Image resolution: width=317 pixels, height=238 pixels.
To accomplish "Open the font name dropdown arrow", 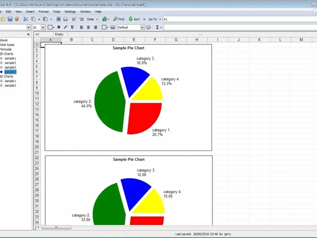I will pyautogui.click(x=28, y=27).
